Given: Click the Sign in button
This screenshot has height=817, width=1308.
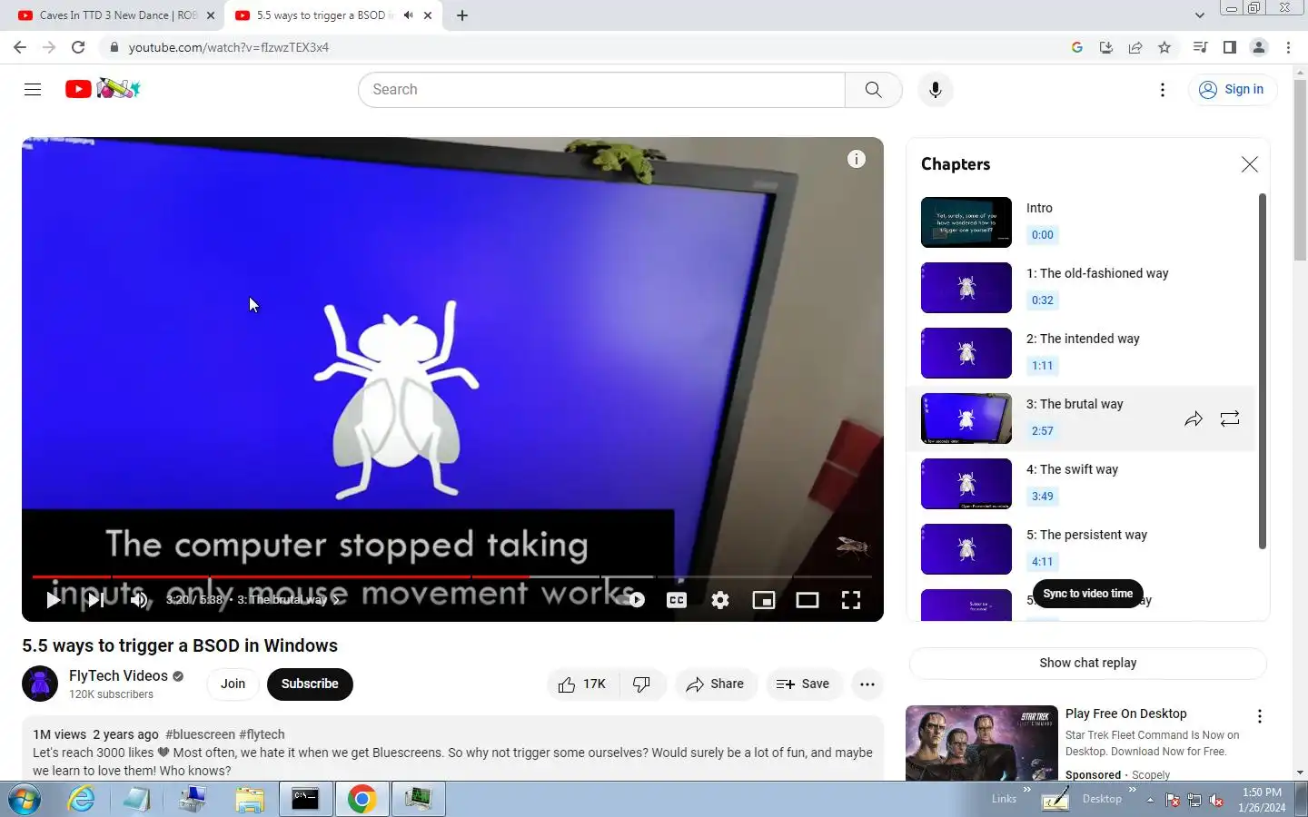Looking at the screenshot, I should click(1233, 89).
